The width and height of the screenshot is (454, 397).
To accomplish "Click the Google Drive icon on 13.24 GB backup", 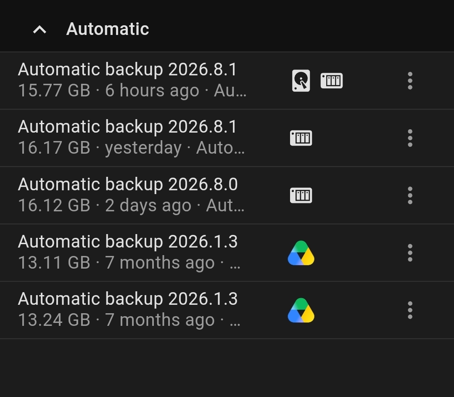I will [301, 310].
